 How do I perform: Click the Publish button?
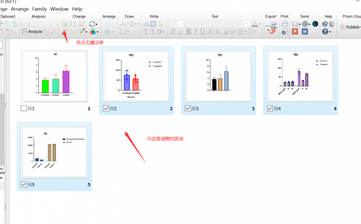(349, 28)
